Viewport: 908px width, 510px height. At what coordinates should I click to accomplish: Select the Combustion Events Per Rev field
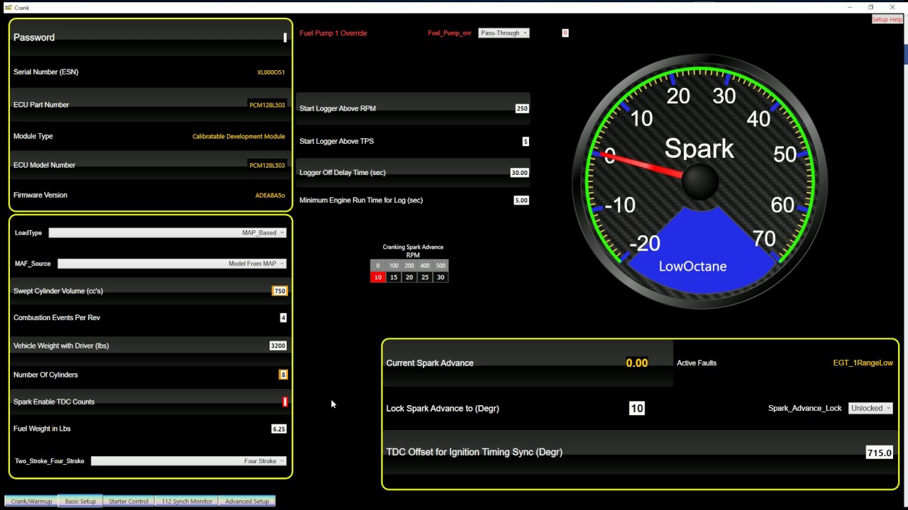[283, 318]
